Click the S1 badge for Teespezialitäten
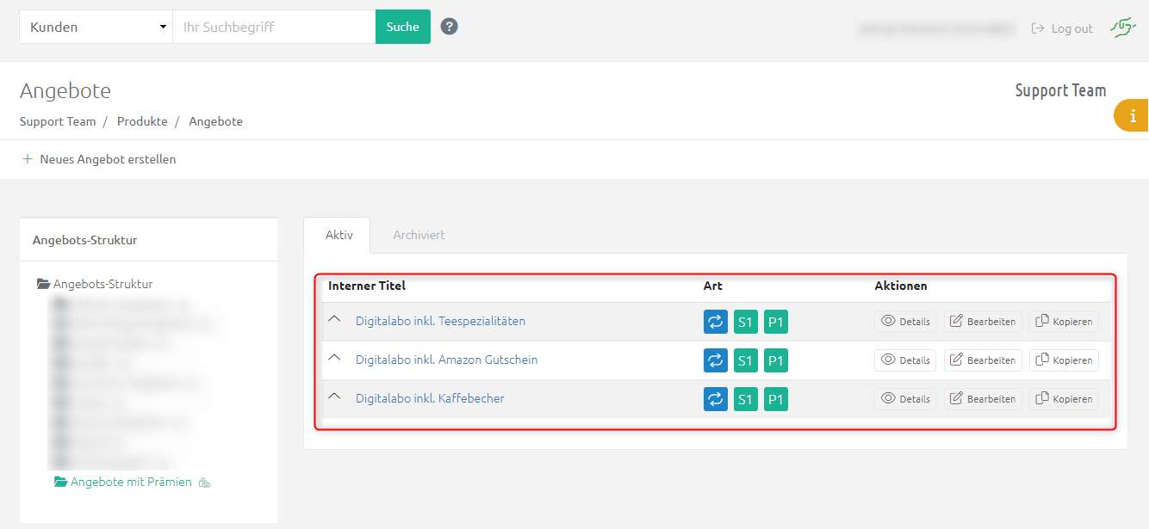 (746, 322)
